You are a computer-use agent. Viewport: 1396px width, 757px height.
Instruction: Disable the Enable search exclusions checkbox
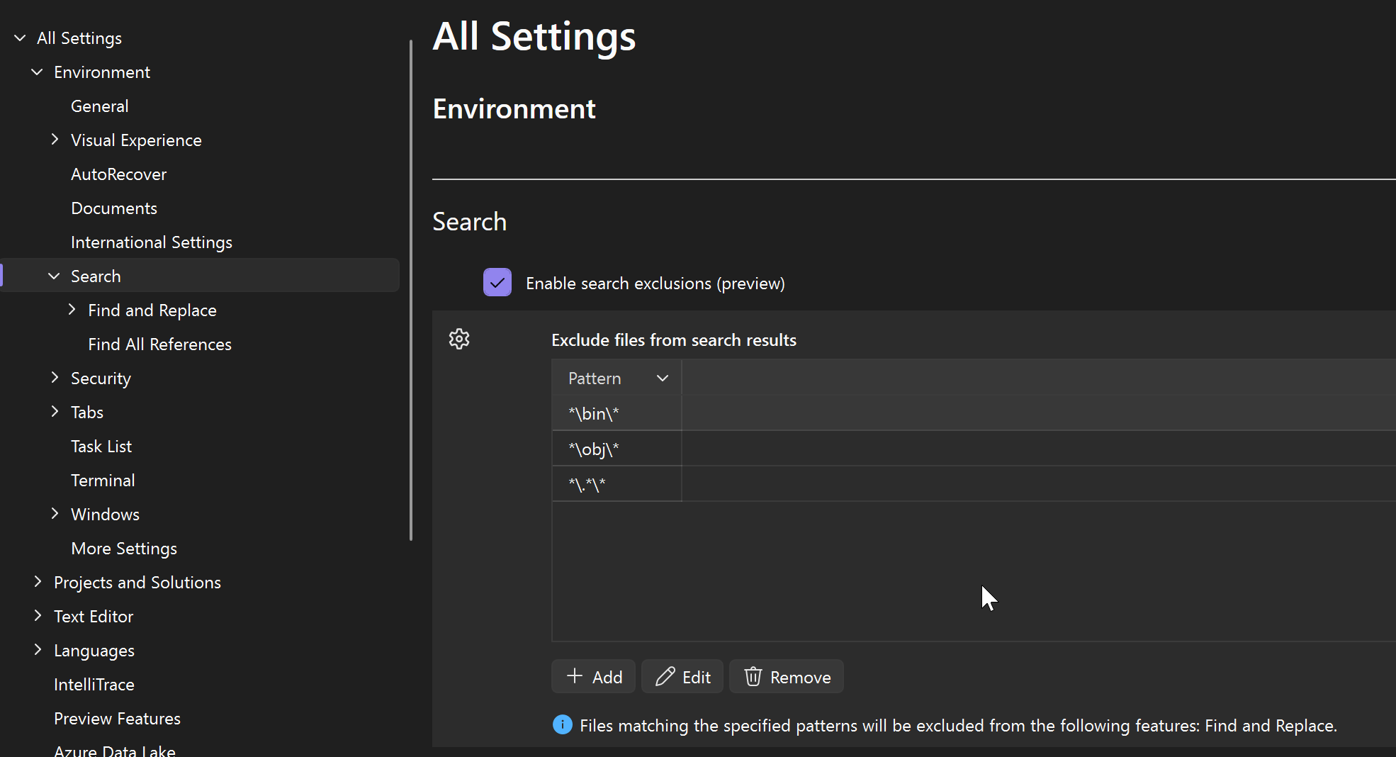pyautogui.click(x=497, y=282)
